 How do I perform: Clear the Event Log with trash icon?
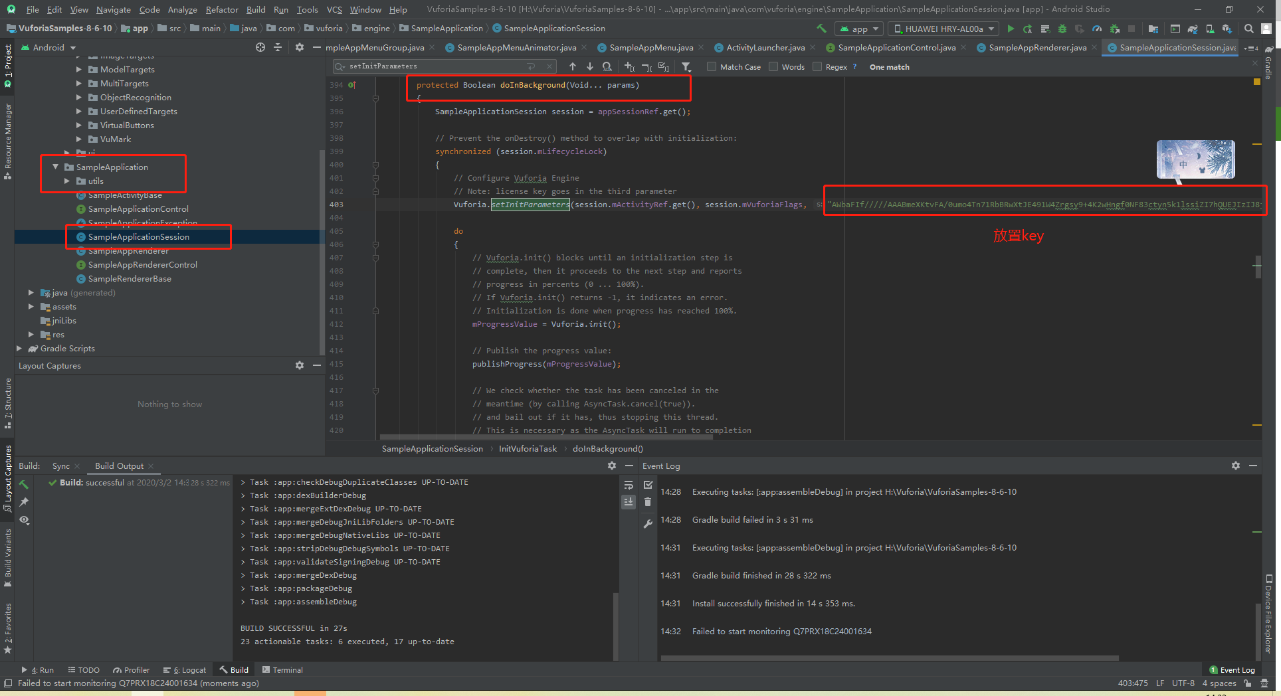(648, 502)
